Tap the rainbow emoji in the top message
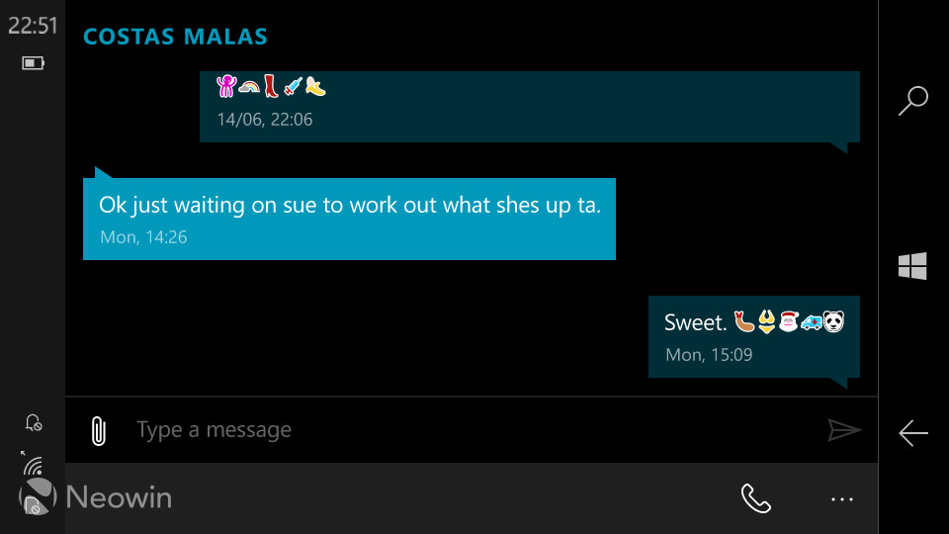Image resolution: width=949 pixels, height=534 pixels. [x=249, y=87]
